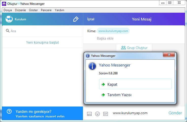Open the Dosya menu

pos(8,10)
